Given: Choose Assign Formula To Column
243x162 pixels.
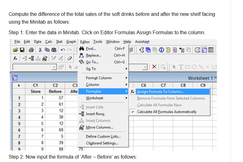Looking at the screenshot, I should pos(160,91).
